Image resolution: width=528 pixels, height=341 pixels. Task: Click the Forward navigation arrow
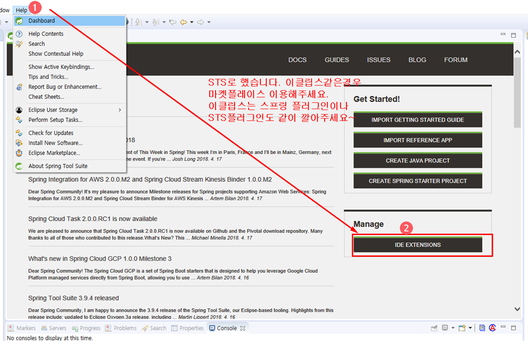(x=201, y=22)
